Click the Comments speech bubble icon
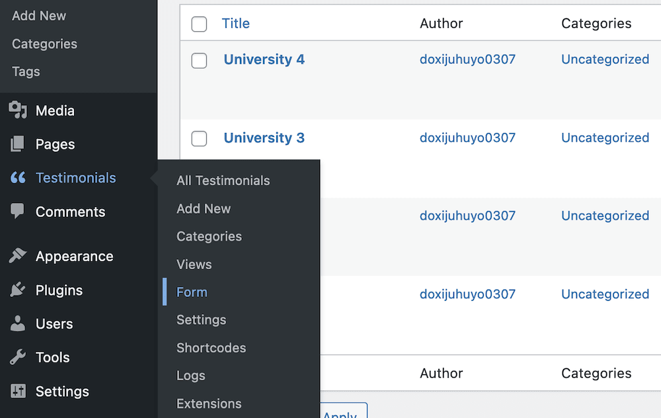This screenshot has height=418, width=661. click(x=18, y=211)
